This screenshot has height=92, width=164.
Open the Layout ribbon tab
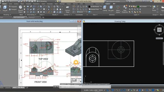click(108, 4)
